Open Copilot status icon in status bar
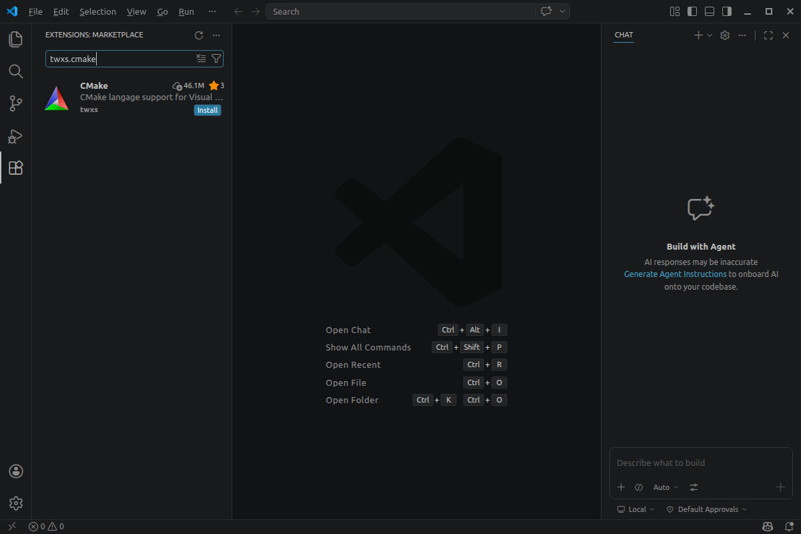 pos(768,527)
